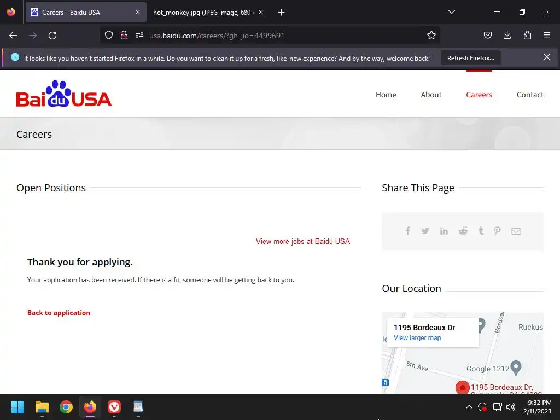Open the Home navigation item
Viewport: 560px width, 420px height.
click(386, 95)
